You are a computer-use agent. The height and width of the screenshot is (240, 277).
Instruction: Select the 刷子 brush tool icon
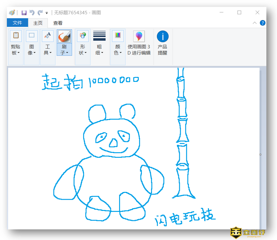[64, 36]
